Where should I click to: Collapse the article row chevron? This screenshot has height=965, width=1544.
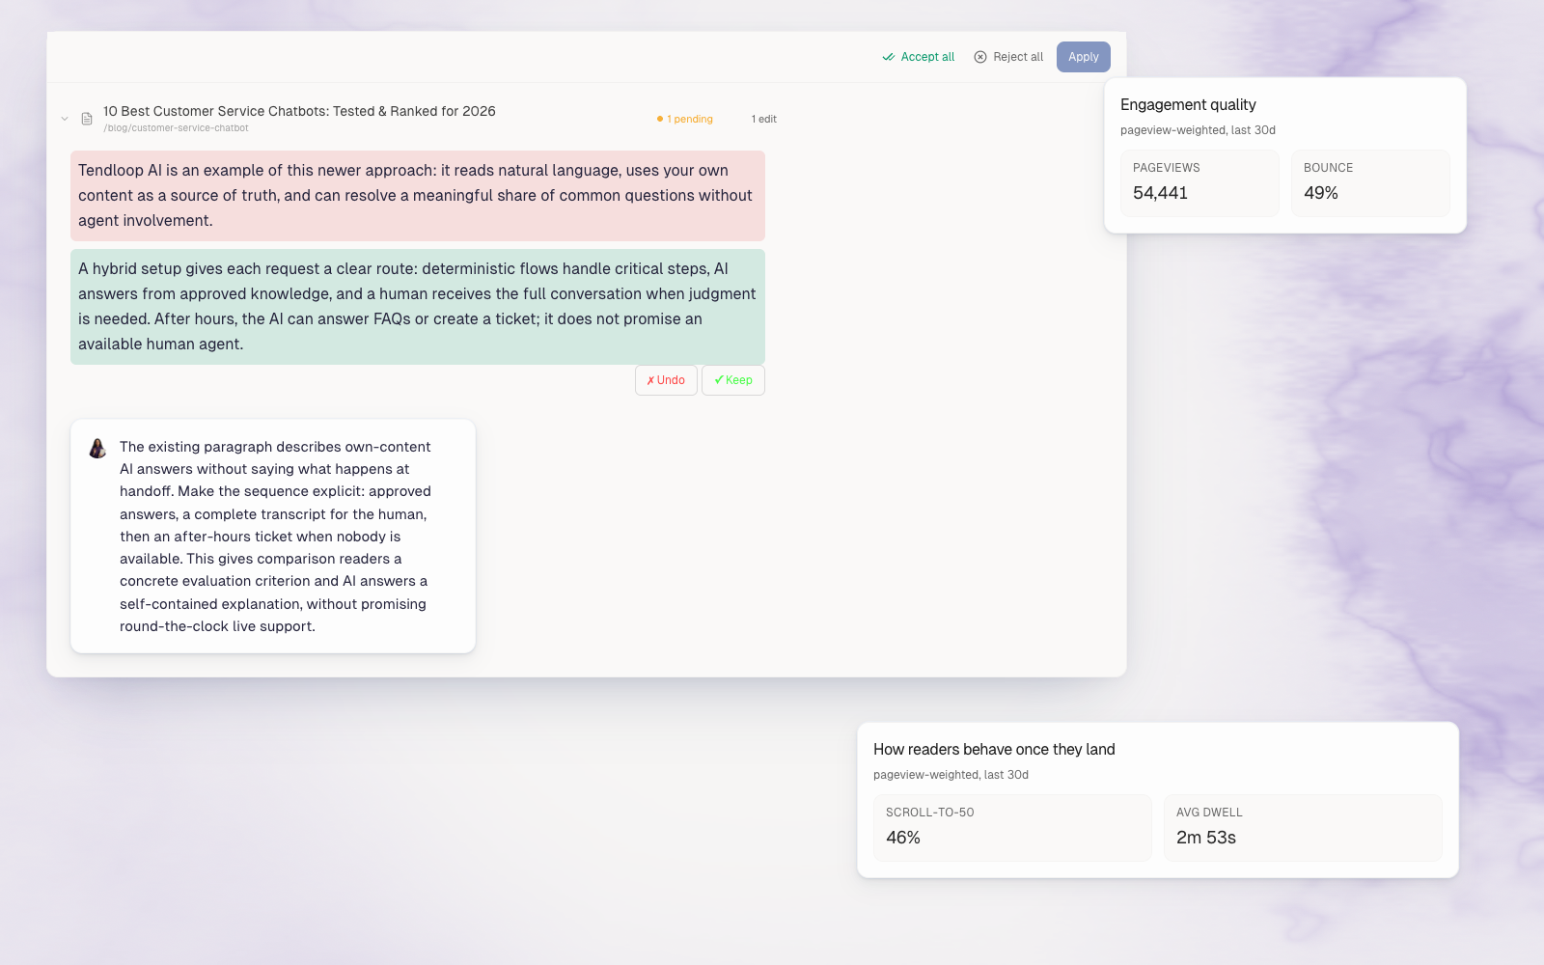(x=65, y=119)
